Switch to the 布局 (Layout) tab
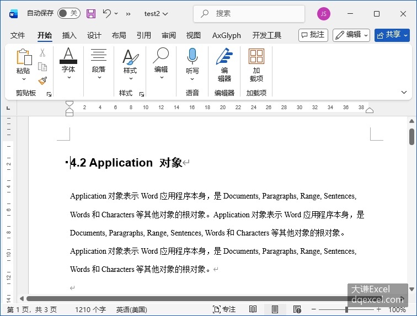 (x=119, y=35)
